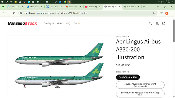This screenshot has height=98, width=175.
Task: Click the NorebboStock logo
Action: click(22, 23)
